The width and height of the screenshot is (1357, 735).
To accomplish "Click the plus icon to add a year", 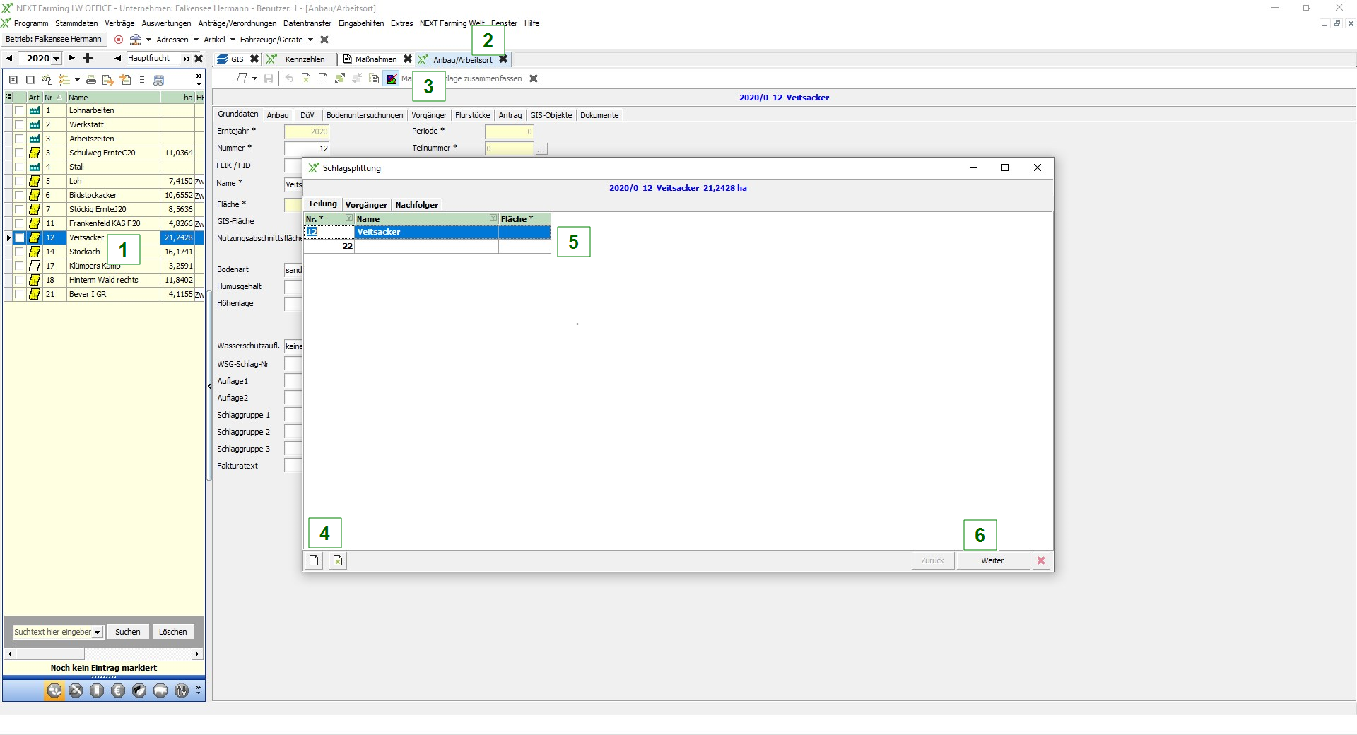I will [x=88, y=58].
